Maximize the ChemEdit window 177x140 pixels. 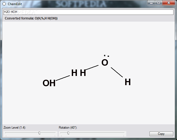(x=159, y=3)
